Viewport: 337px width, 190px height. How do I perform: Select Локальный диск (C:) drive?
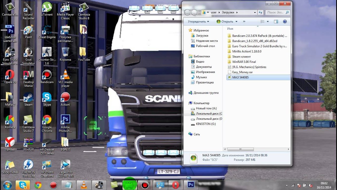[206, 113]
